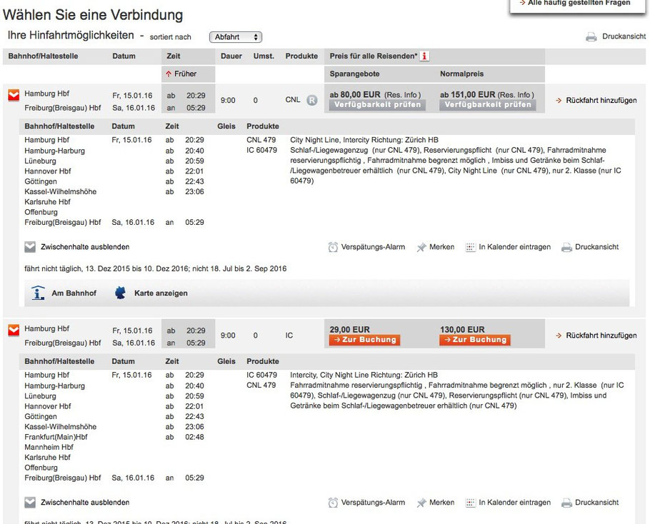The width and height of the screenshot is (650, 524).
Task: Click the station info icon beside Am Bahnhof
Action: tap(38, 293)
